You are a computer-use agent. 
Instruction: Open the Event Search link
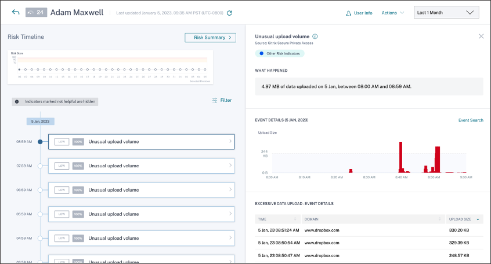(471, 120)
